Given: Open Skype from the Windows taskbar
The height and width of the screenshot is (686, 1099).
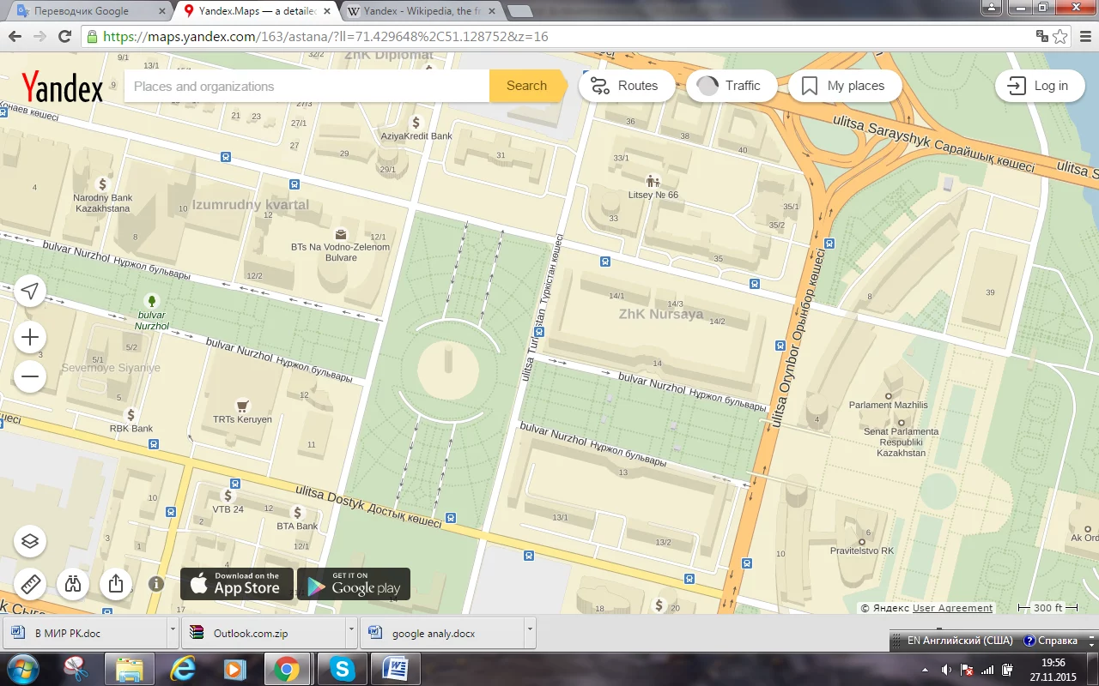Looking at the screenshot, I should [342, 669].
